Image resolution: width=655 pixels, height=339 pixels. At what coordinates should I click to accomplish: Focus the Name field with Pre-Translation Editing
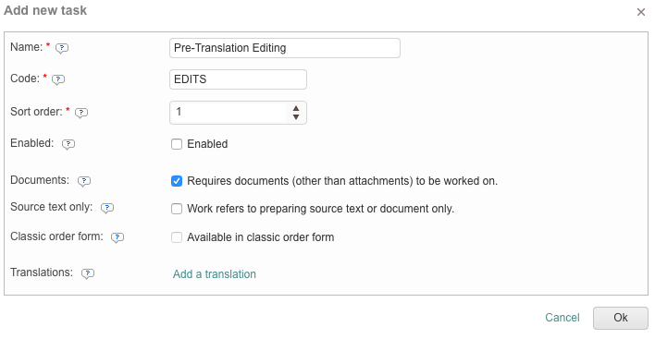click(x=285, y=48)
